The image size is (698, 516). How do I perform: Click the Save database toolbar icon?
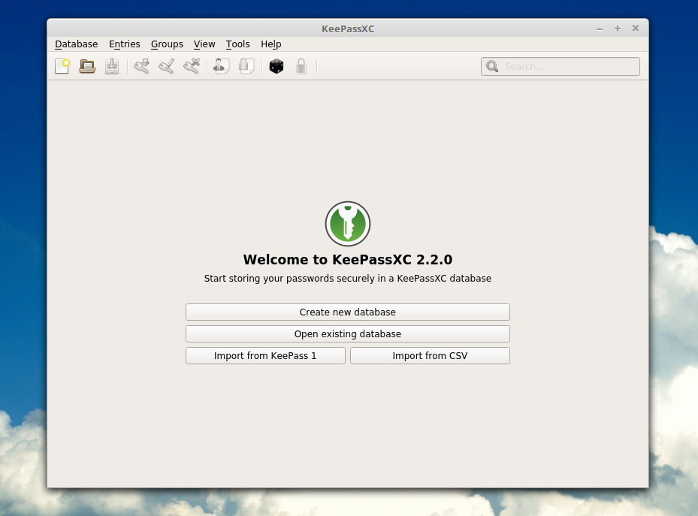[x=112, y=66]
